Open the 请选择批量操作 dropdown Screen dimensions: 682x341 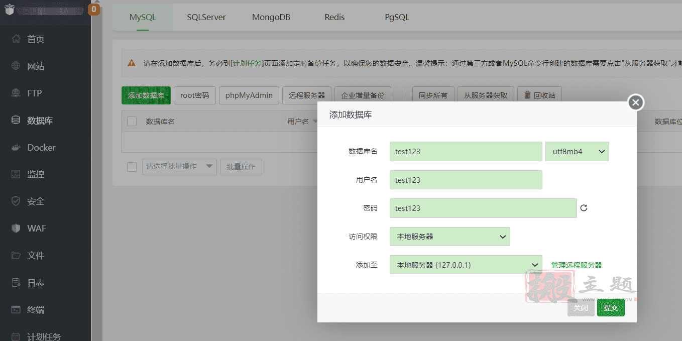click(x=179, y=167)
